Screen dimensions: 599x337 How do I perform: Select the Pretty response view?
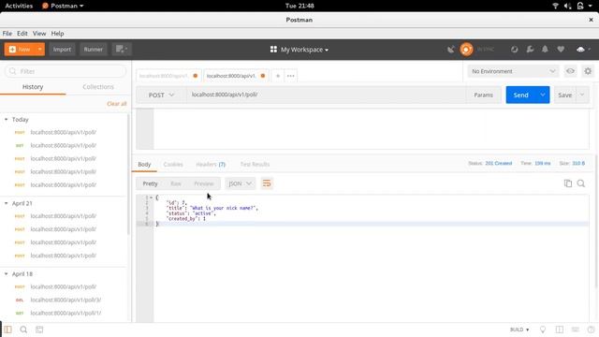(150, 183)
